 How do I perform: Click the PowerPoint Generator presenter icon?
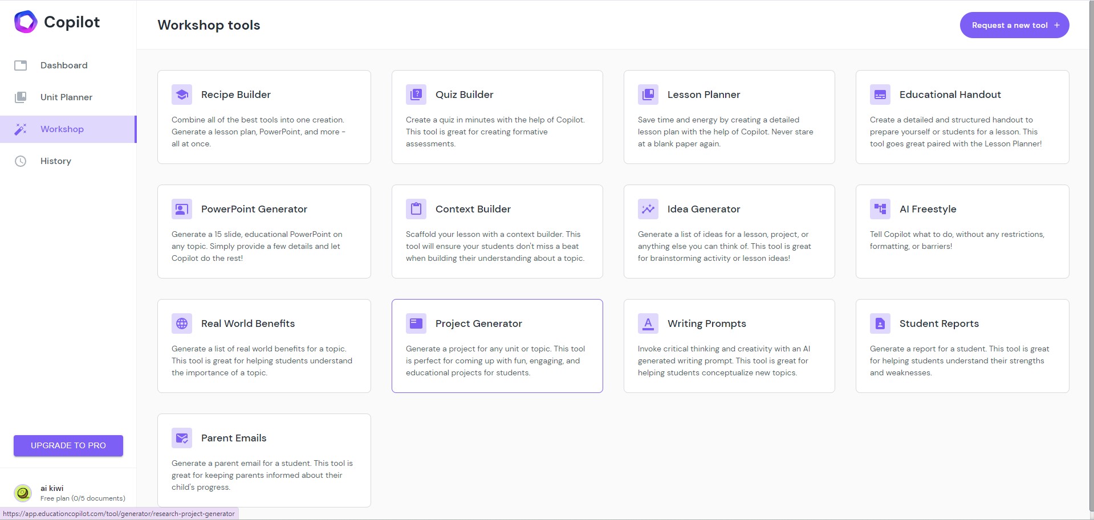coord(182,209)
